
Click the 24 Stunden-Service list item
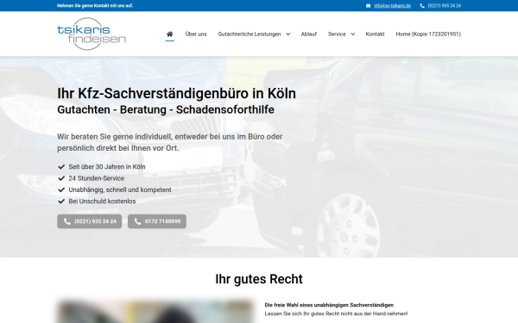pos(97,178)
